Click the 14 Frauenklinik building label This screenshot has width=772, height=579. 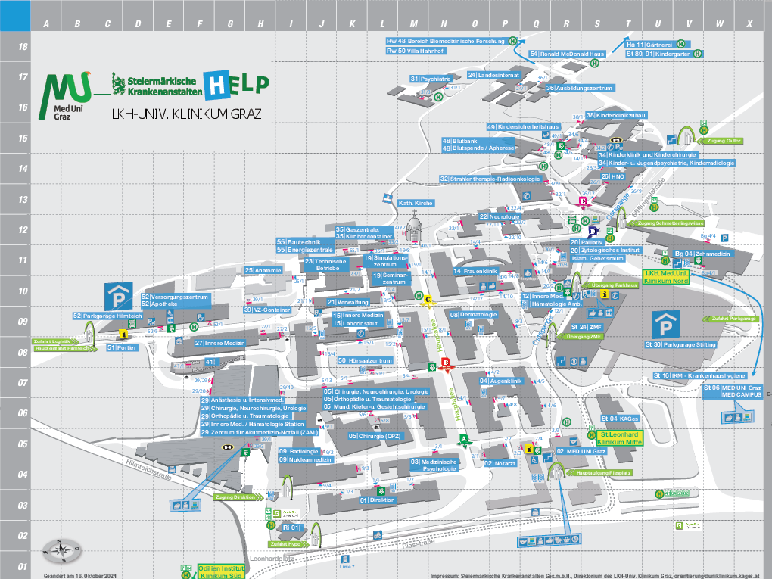point(475,271)
